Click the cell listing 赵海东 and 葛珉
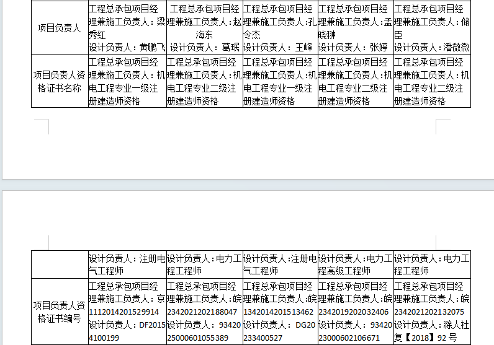 tap(204, 28)
